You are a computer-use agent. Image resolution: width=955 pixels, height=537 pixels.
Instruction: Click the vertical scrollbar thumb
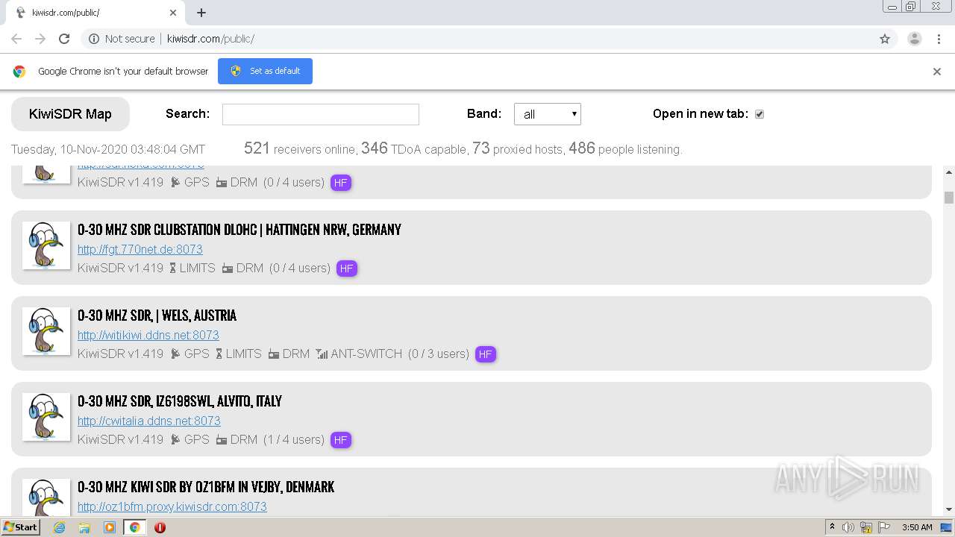click(x=949, y=198)
